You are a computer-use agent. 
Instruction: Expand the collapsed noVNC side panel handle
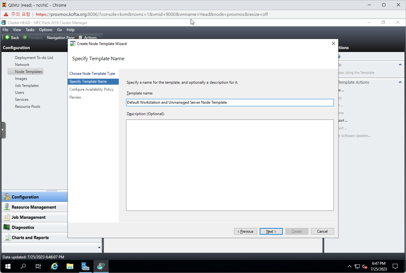3,130
